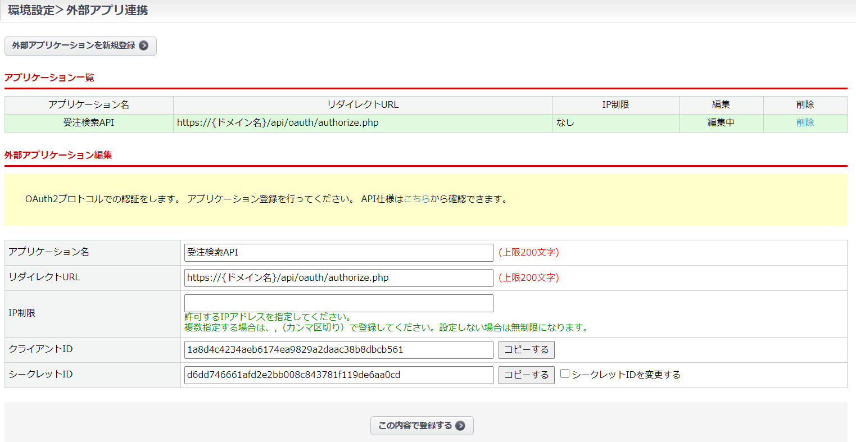Select 受注検索API name cell in application list
Viewport: 856px width, 442px height.
pos(89,122)
